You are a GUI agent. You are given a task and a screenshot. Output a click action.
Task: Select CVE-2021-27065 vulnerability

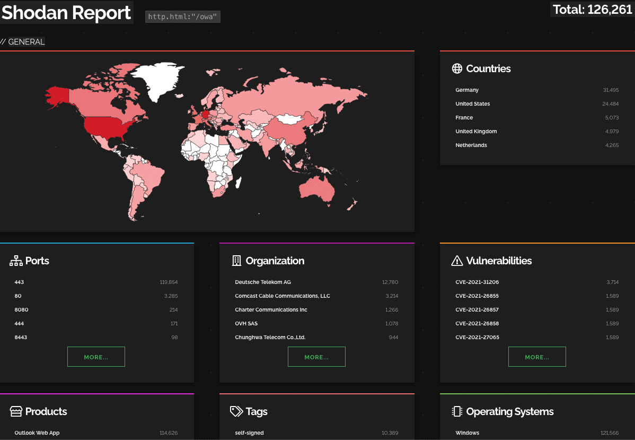(x=537, y=338)
